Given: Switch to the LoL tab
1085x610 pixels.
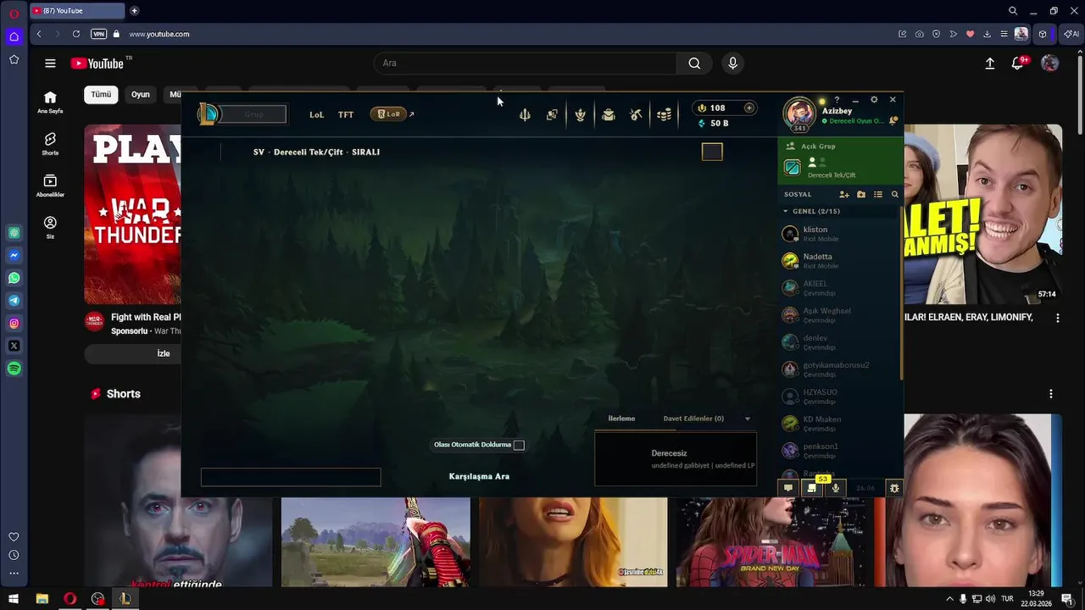Looking at the screenshot, I should pyautogui.click(x=316, y=114).
